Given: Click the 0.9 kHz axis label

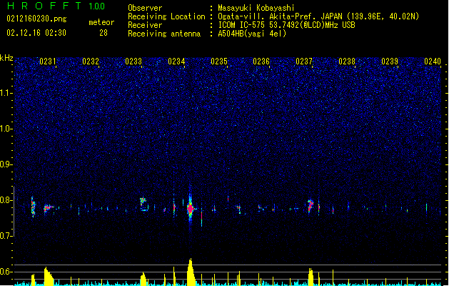Looking at the screenshot, I should tap(6, 164).
